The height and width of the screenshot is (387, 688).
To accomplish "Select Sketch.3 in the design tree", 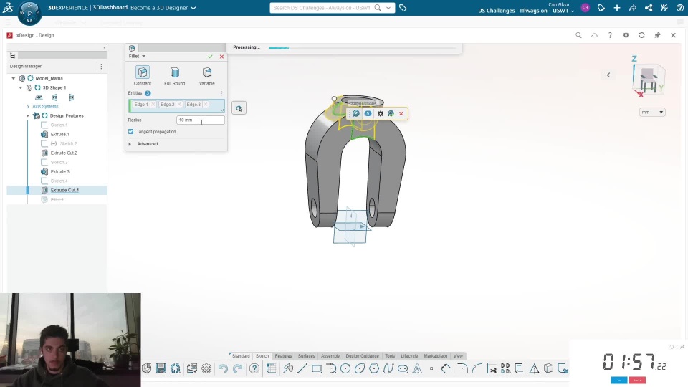I will pyautogui.click(x=59, y=163).
